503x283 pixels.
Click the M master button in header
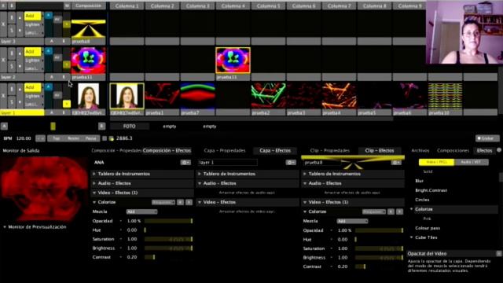click(67, 6)
